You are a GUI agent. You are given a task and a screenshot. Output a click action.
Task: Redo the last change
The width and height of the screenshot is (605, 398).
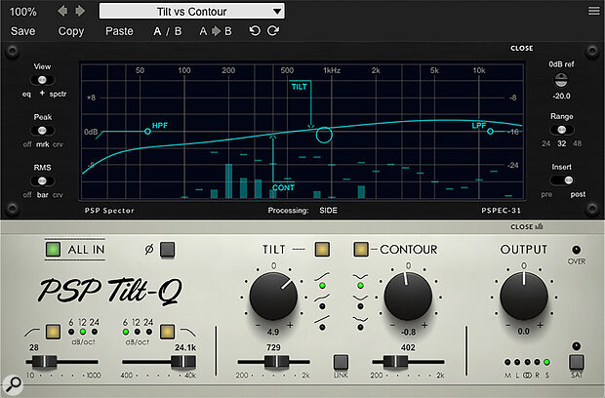[x=273, y=31]
